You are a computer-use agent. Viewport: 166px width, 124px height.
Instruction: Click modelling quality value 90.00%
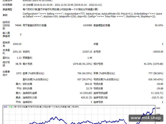point(159,25)
